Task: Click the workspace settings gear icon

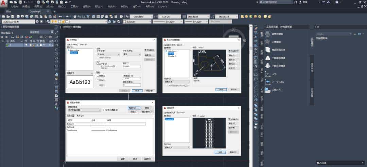Action: (38, 21)
